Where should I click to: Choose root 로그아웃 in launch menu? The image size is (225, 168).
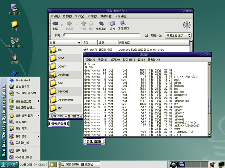[x=24, y=157]
